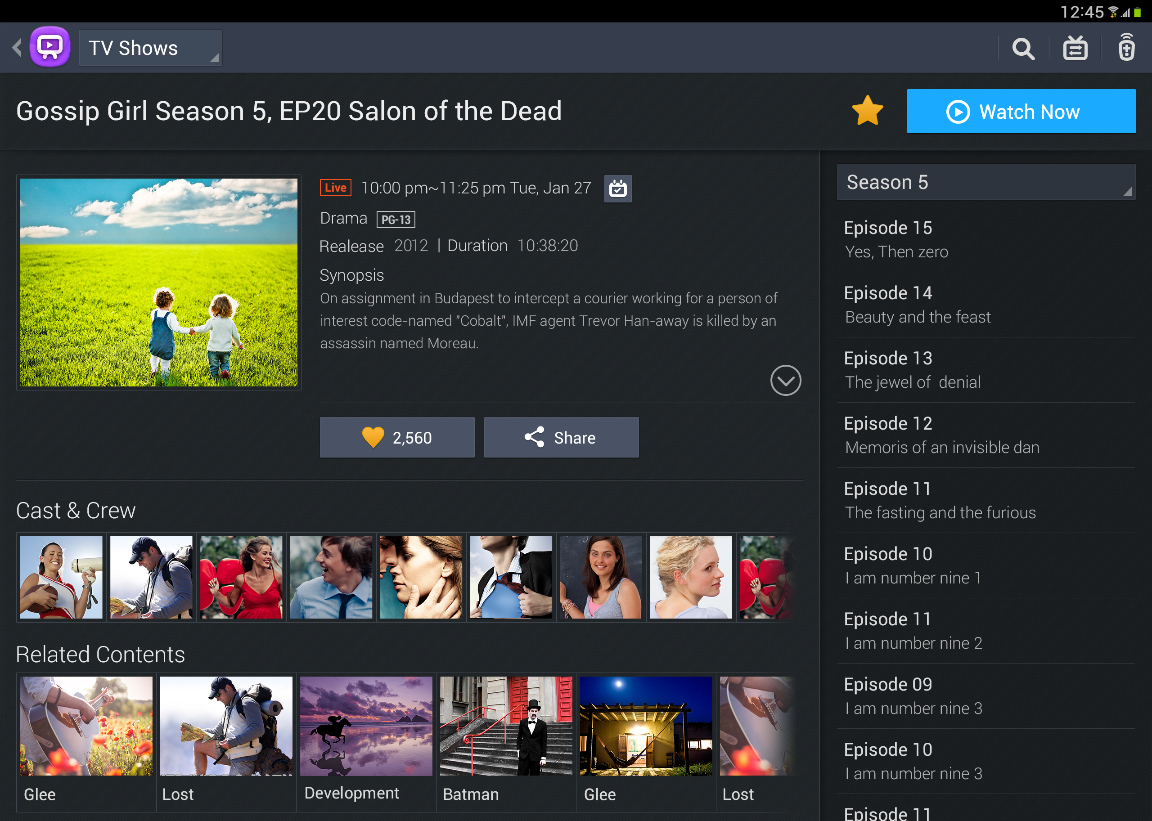
Task: Select Episode 14 Beauty and the feast
Action: [985, 305]
